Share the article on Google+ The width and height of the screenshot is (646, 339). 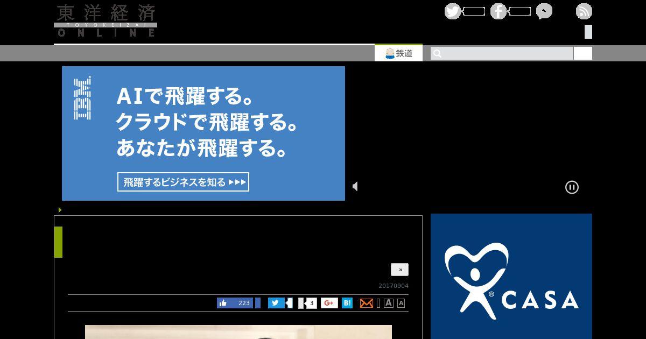click(329, 303)
